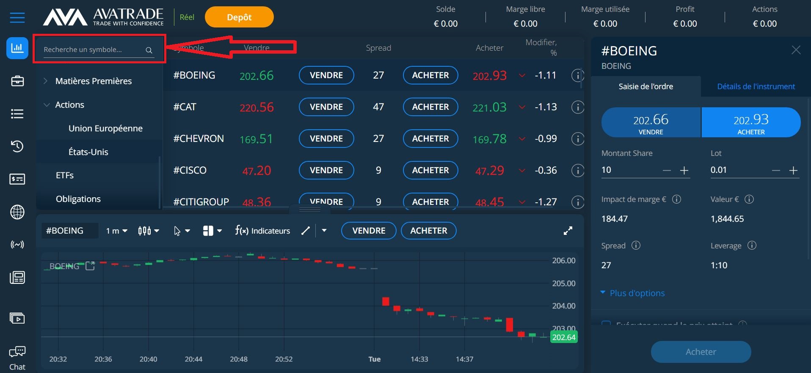Show Impact de marge info tooltip
Image resolution: width=811 pixels, height=373 pixels.
pyautogui.click(x=676, y=199)
